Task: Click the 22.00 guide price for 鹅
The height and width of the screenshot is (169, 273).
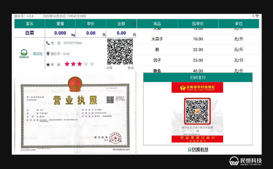Action: [198, 50]
